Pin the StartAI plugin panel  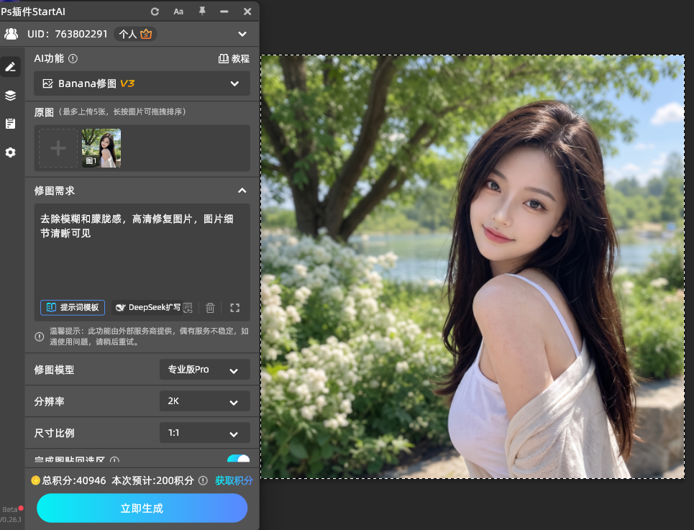click(202, 12)
